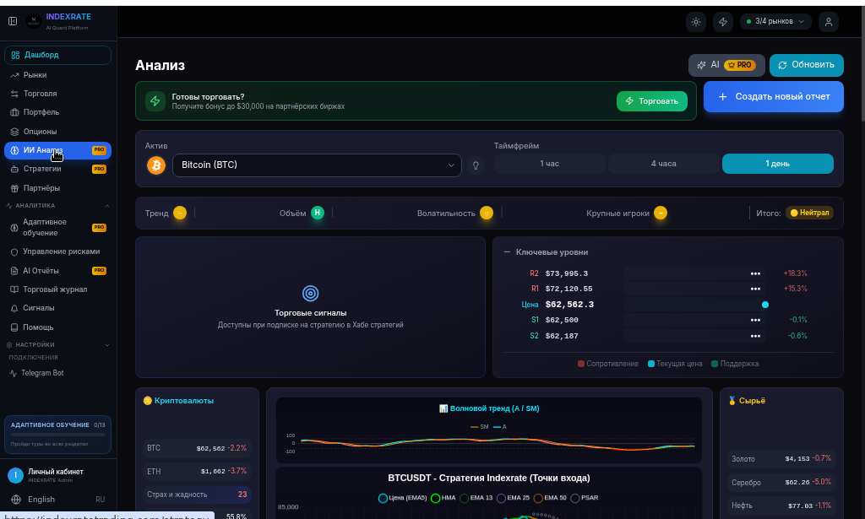The image size is (865, 519).
Task: Click the Управление рисками shield icon
Action: point(14,251)
